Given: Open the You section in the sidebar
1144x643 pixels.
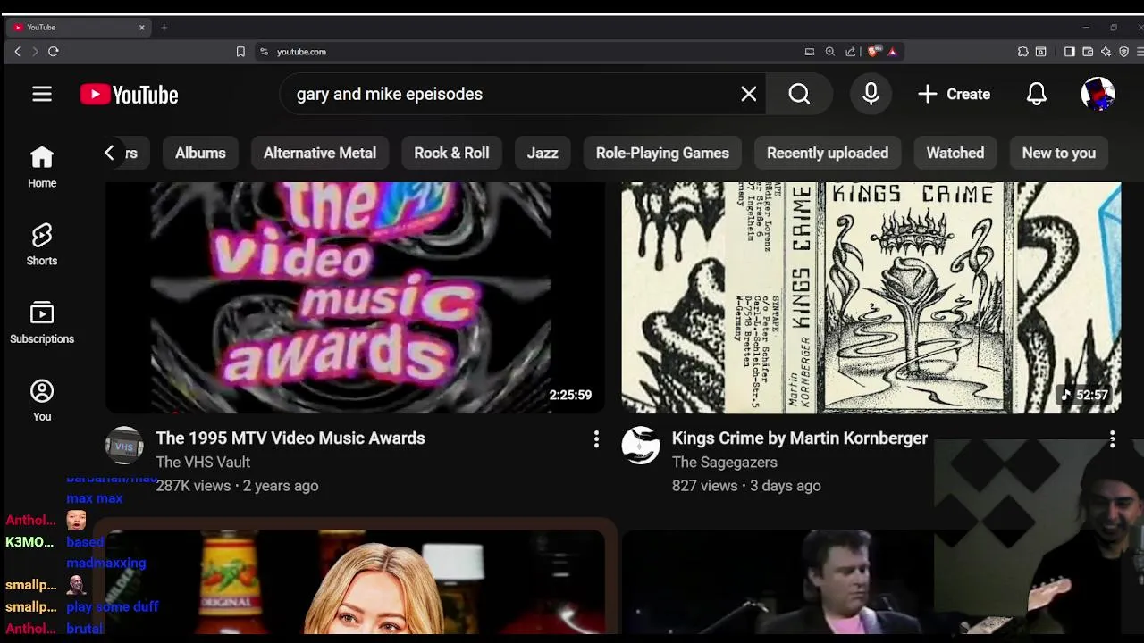Looking at the screenshot, I should (x=42, y=400).
